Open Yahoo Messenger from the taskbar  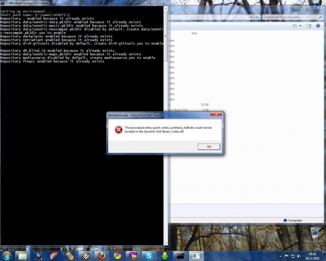[133, 256]
